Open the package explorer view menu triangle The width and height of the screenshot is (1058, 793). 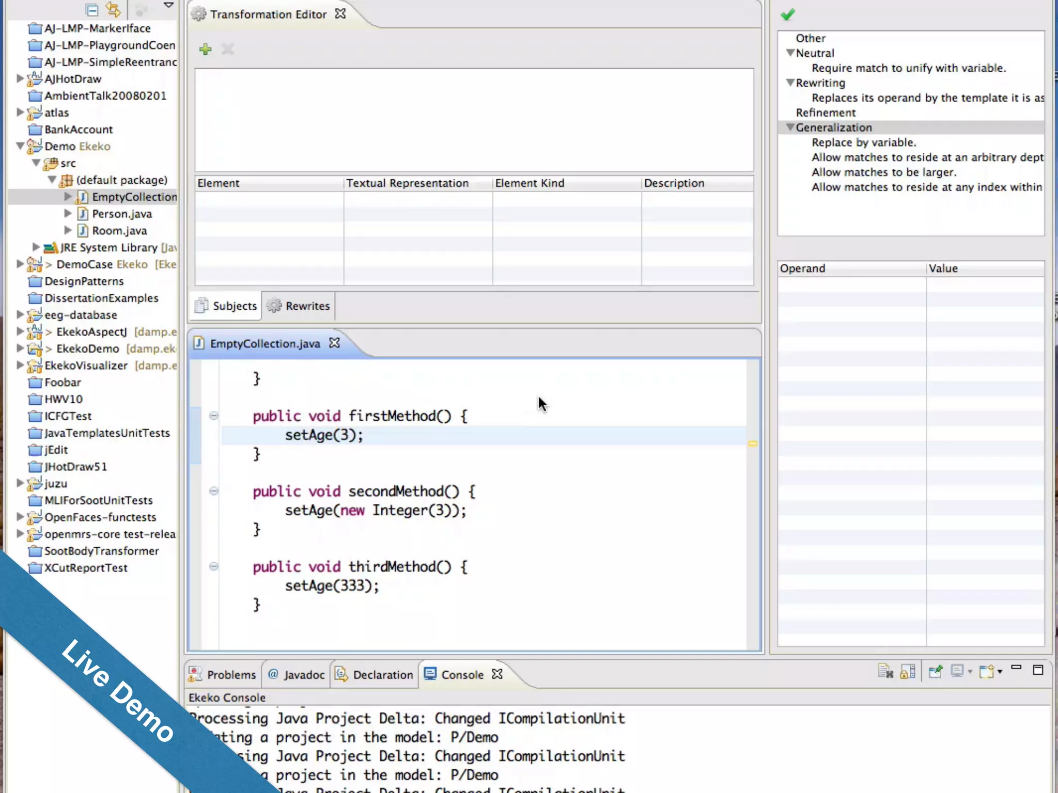coord(168,5)
